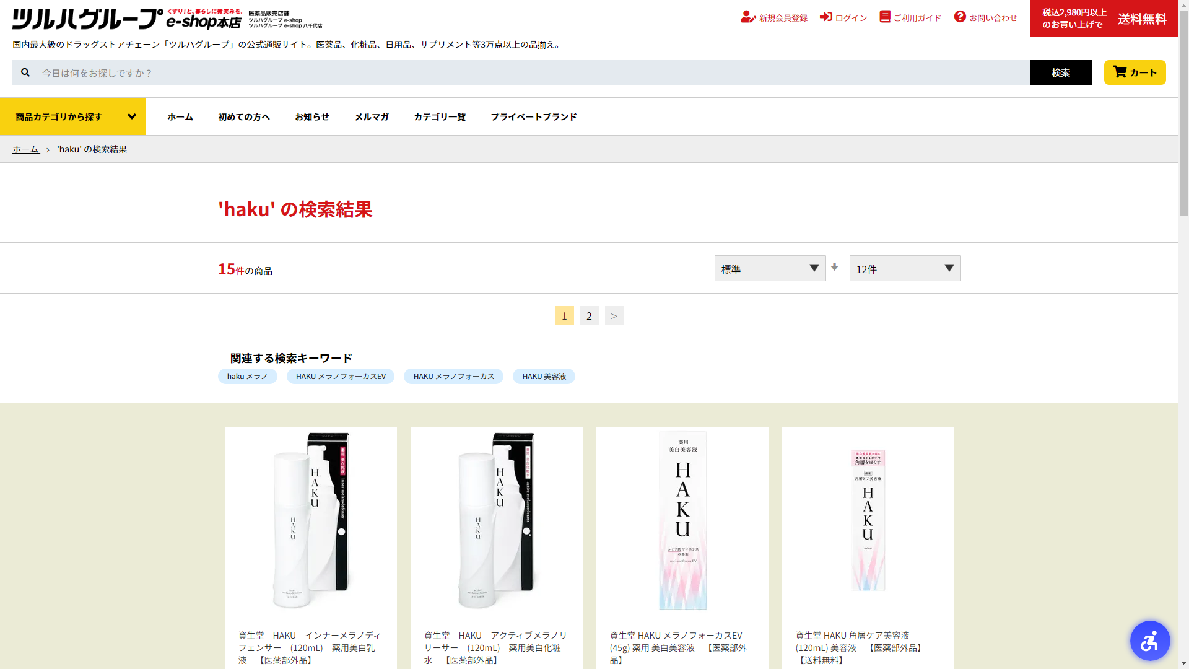Click the magnifying glass search icon
Viewport: 1189px width, 669px height.
[25, 72]
